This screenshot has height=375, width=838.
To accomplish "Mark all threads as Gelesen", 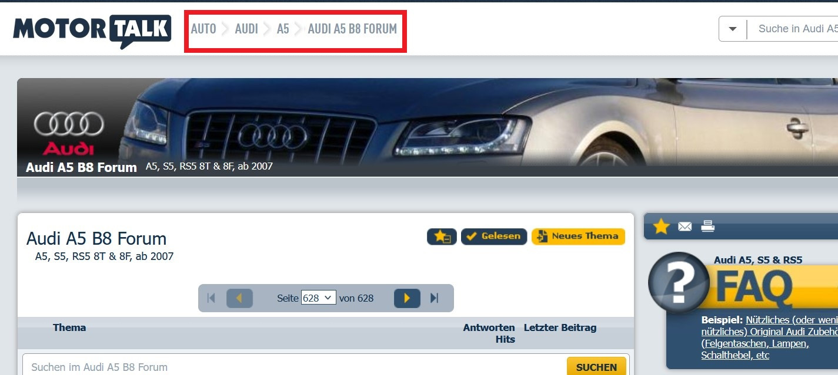I will pyautogui.click(x=494, y=237).
